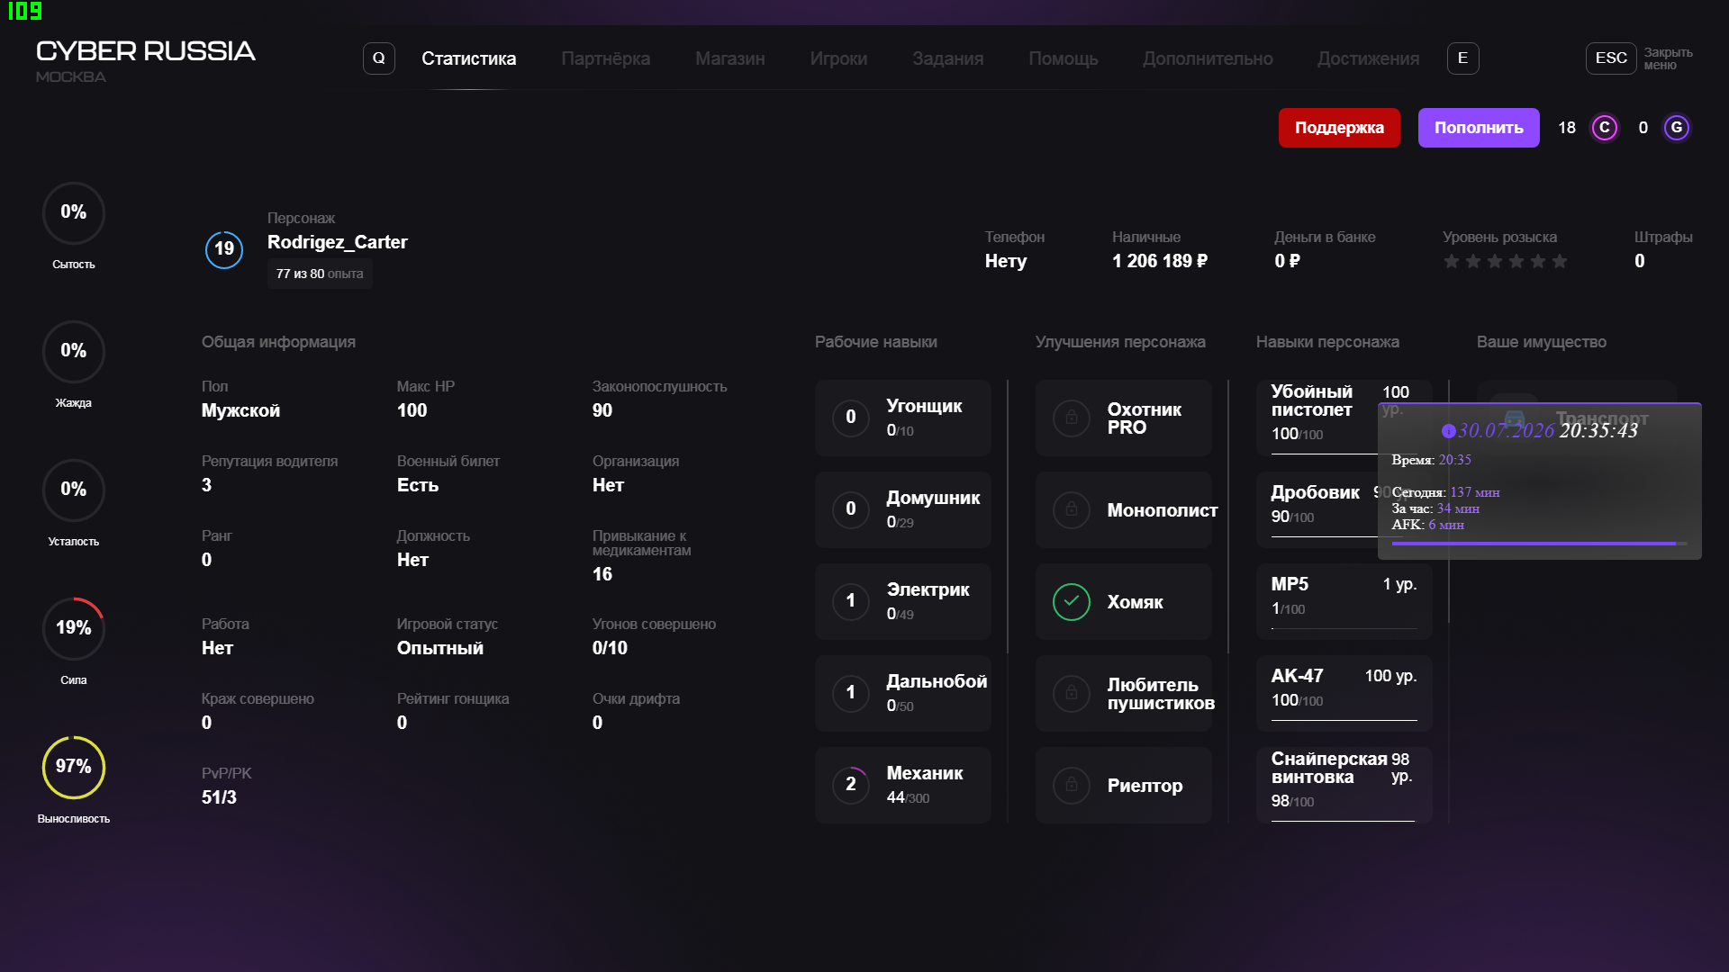
Task: Click the Дальнобой skill level circle
Action: tap(851, 694)
